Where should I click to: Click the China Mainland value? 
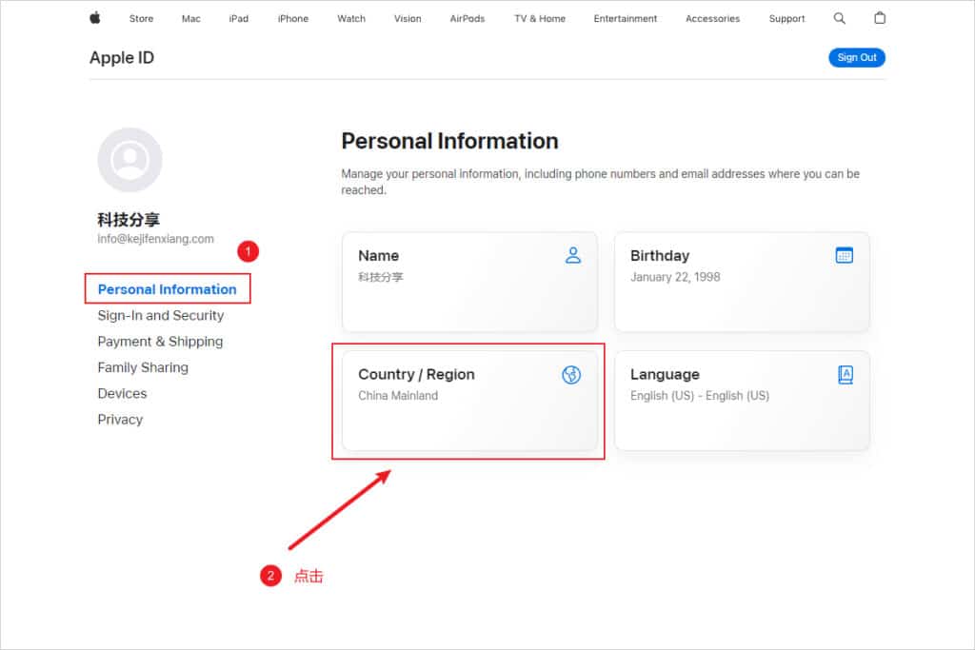(398, 396)
